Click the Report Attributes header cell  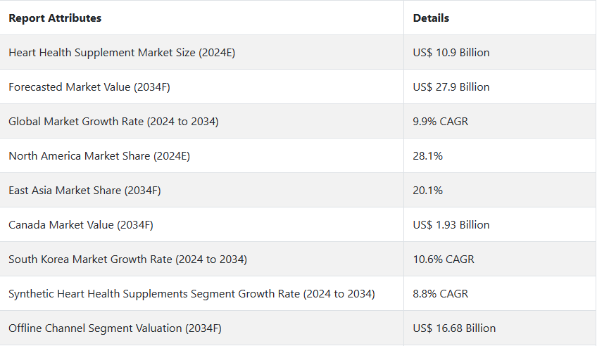tap(55, 18)
